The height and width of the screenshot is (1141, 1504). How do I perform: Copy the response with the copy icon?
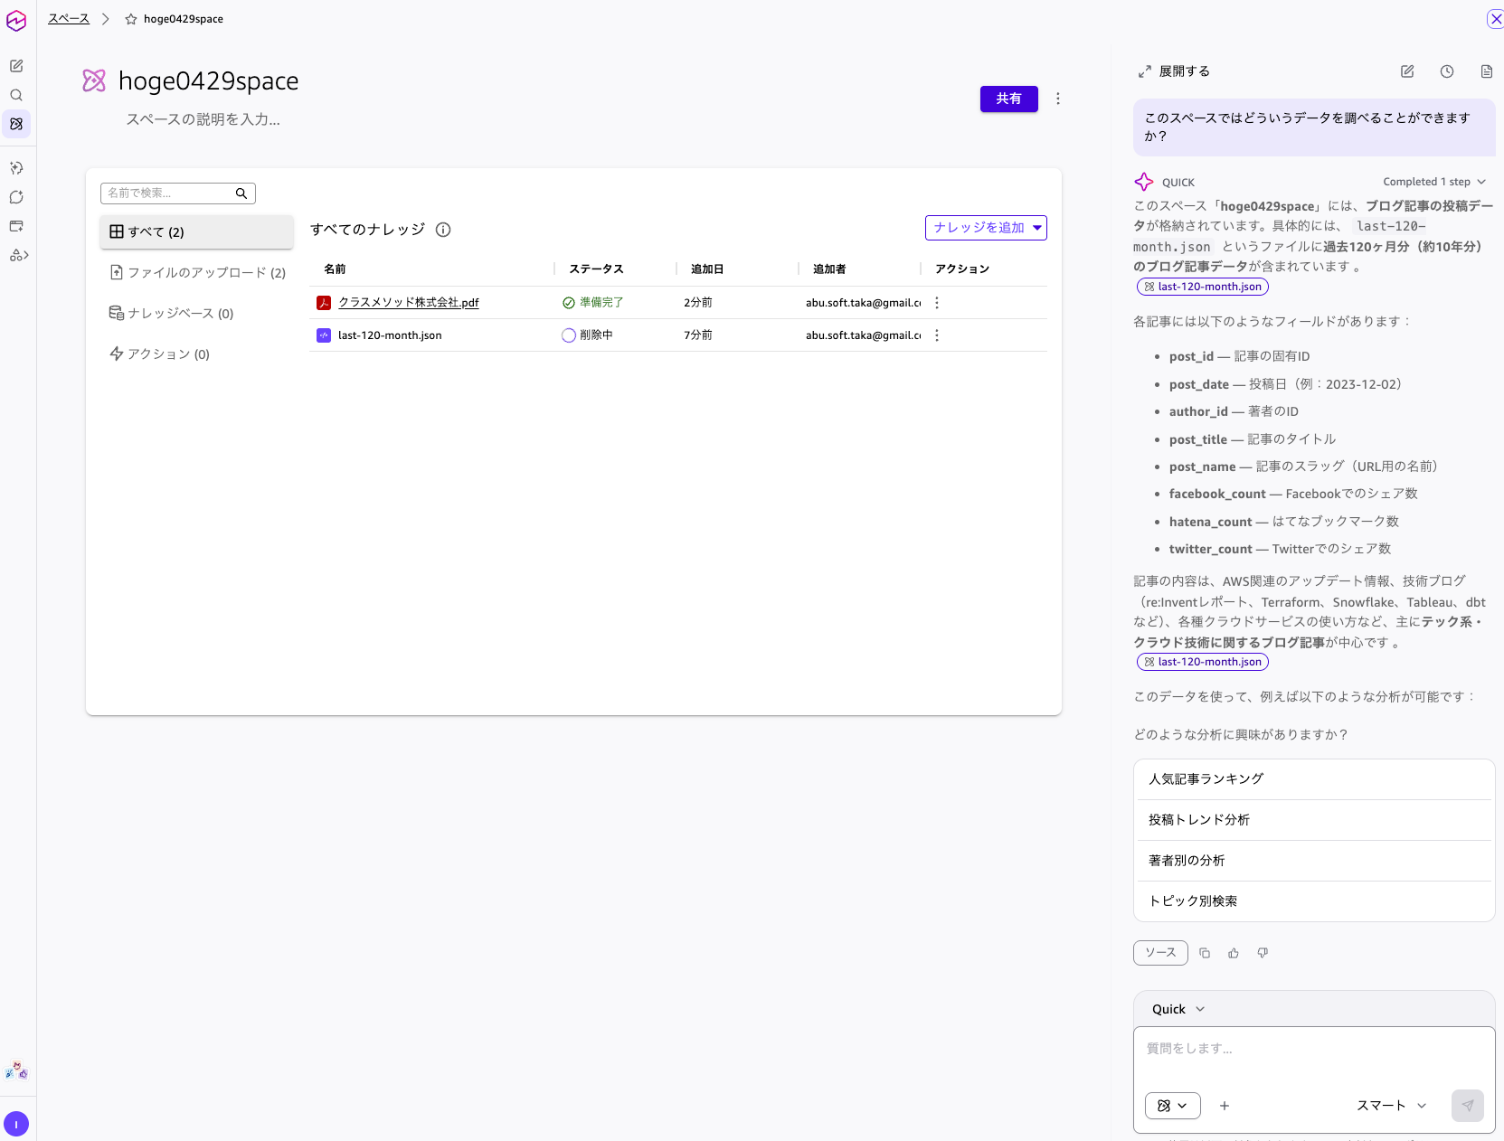[x=1205, y=953]
